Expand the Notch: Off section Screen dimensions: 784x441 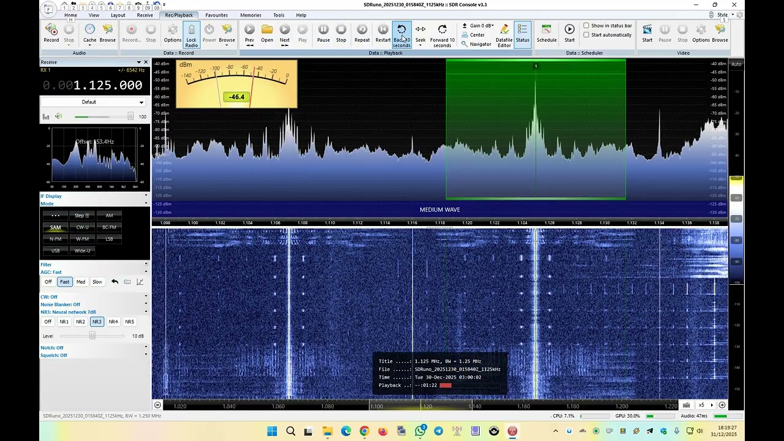tap(94, 348)
